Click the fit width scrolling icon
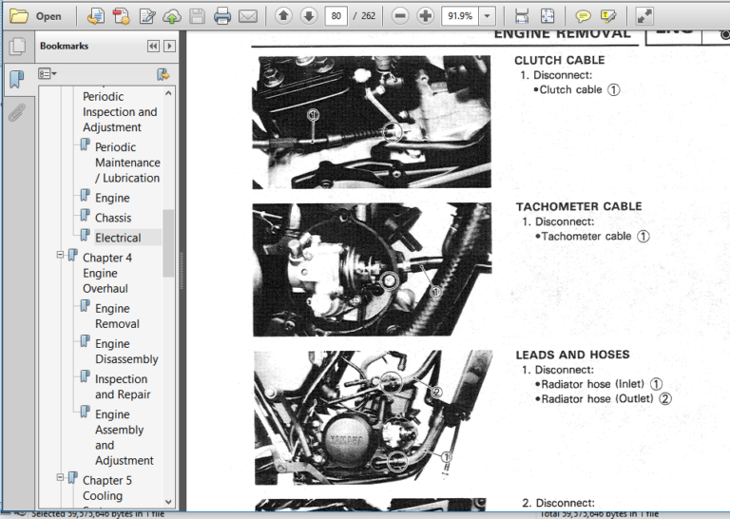 click(522, 16)
